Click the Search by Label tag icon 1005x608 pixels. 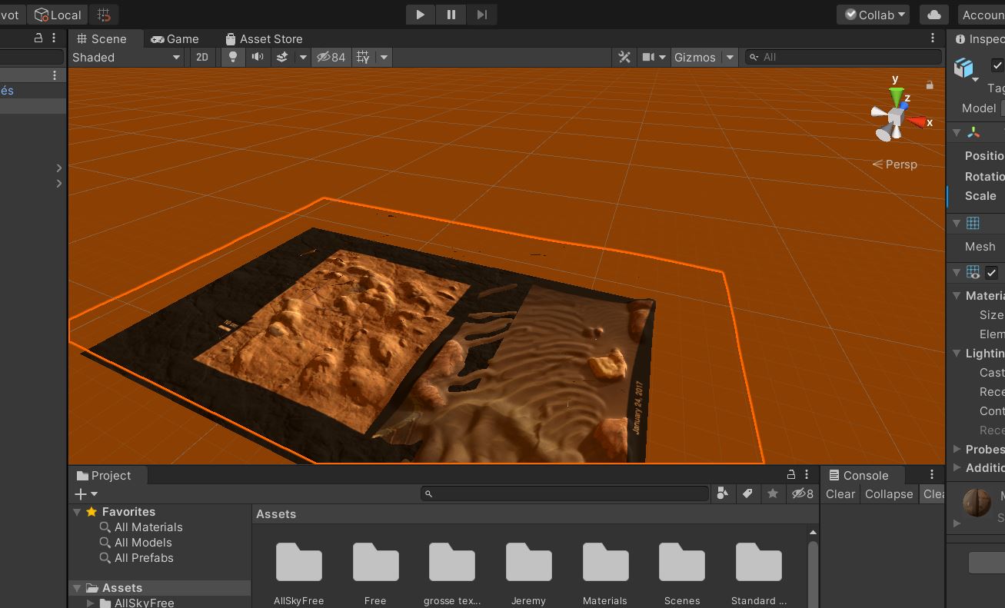pos(747,494)
